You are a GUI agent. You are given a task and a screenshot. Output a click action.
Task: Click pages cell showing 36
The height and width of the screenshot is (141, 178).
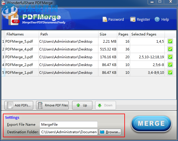point(123,49)
